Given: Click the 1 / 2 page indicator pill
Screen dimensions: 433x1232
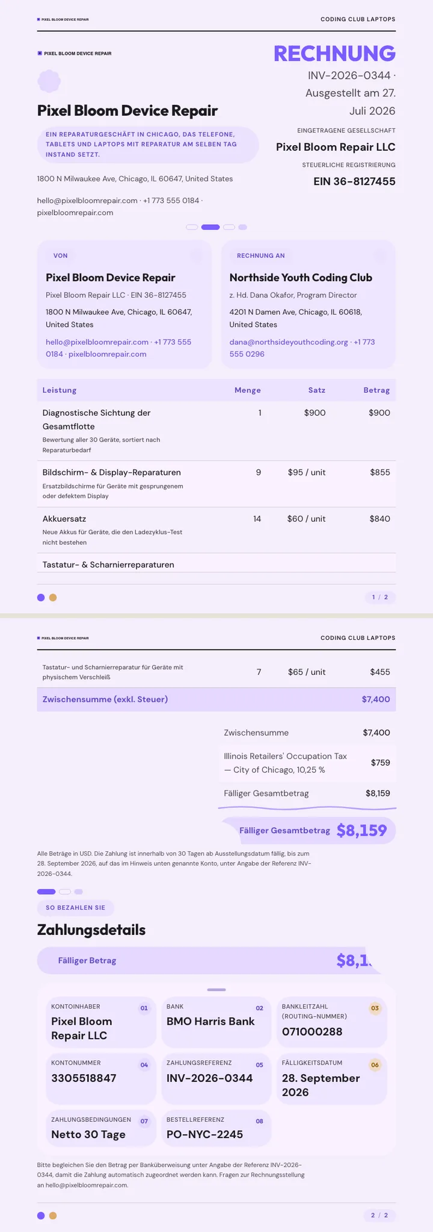Looking at the screenshot, I should [x=380, y=598].
